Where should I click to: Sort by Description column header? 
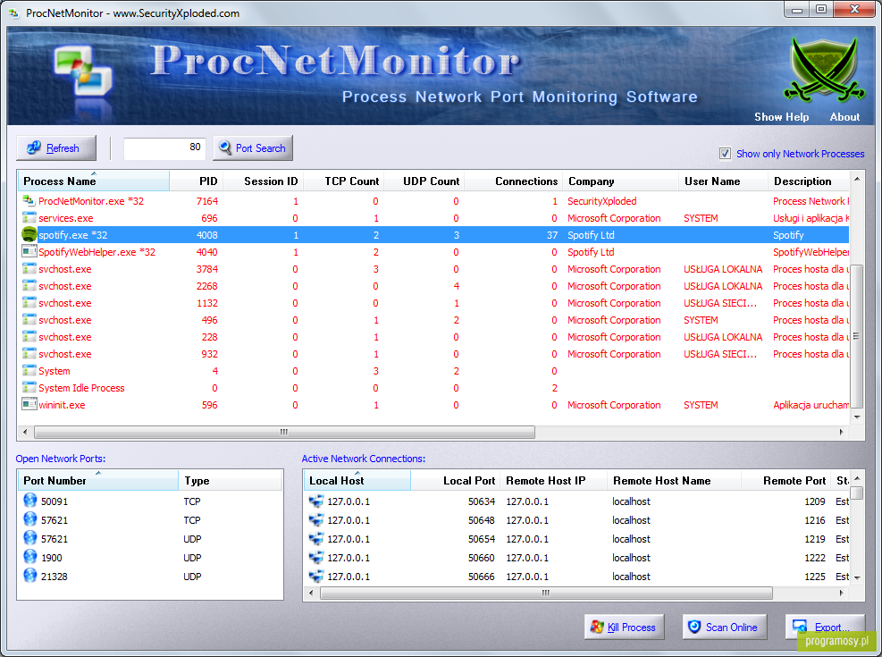(809, 181)
